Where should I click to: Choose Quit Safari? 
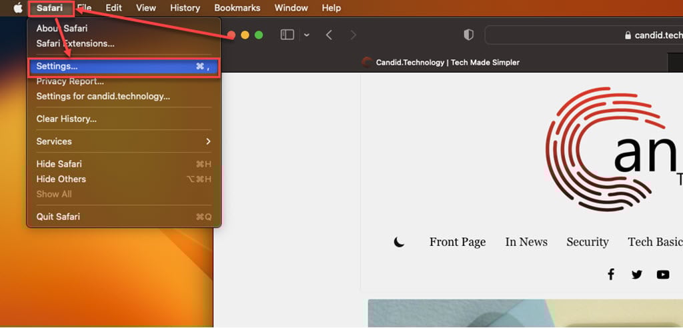(124, 217)
